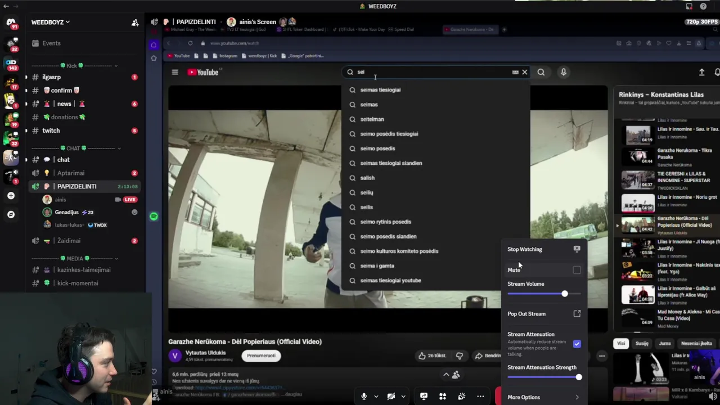Add a server with the plus icon
720x405 pixels.
pyautogui.click(x=11, y=196)
